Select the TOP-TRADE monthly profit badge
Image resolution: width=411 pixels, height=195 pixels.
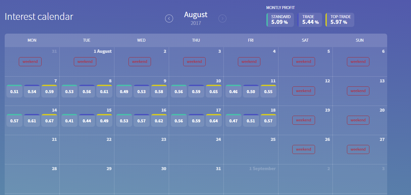[x=340, y=20]
